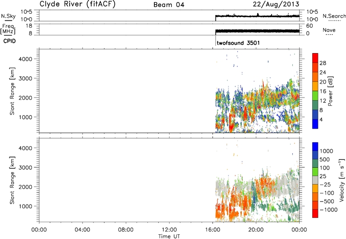The height and width of the screenshot is (239, 346).
Task: Click the "20:00" time tick label
Action: (x=256, y=230)
